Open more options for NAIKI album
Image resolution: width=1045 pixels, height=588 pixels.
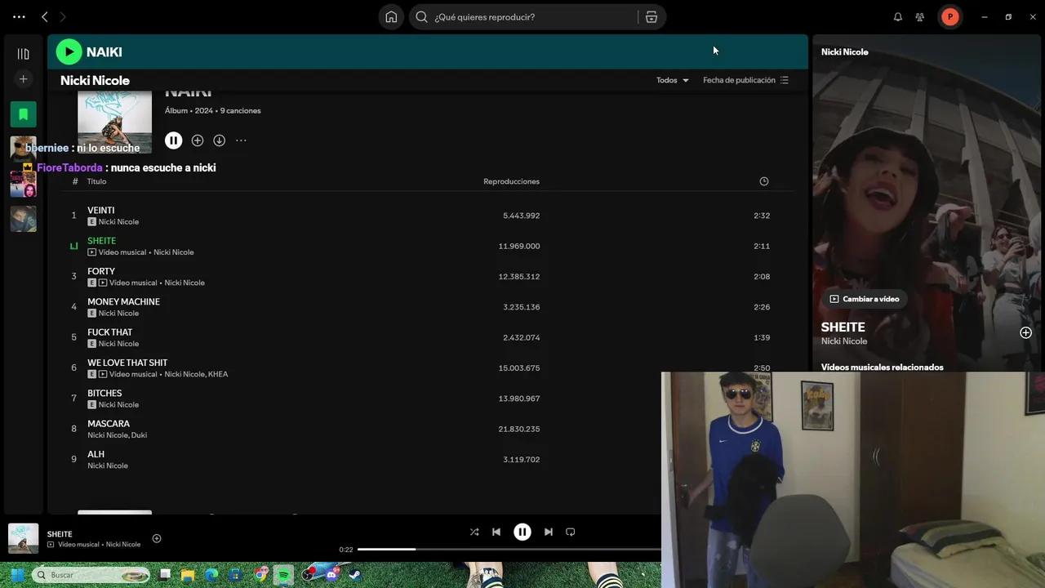click(241, 140)
